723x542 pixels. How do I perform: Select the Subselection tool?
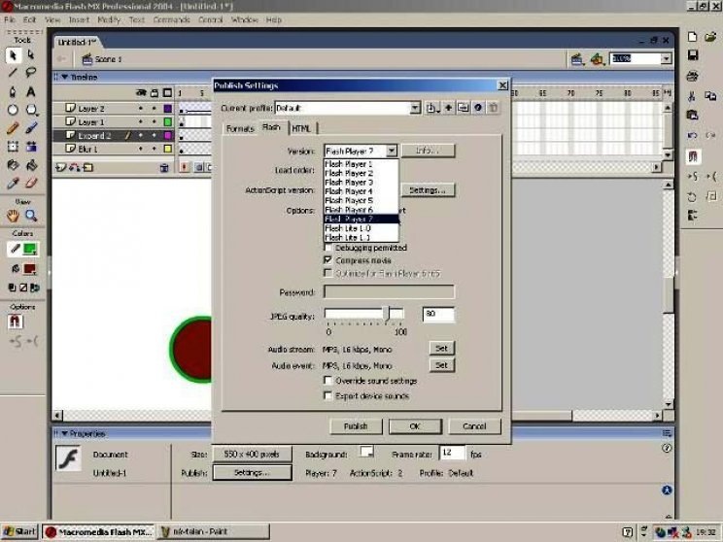31,55
